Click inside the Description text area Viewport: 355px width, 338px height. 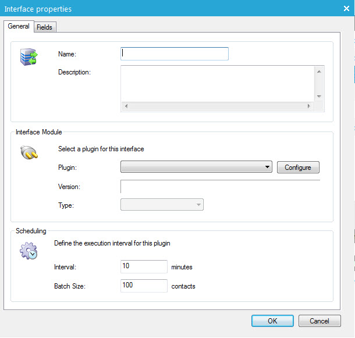tap(217, 83)
